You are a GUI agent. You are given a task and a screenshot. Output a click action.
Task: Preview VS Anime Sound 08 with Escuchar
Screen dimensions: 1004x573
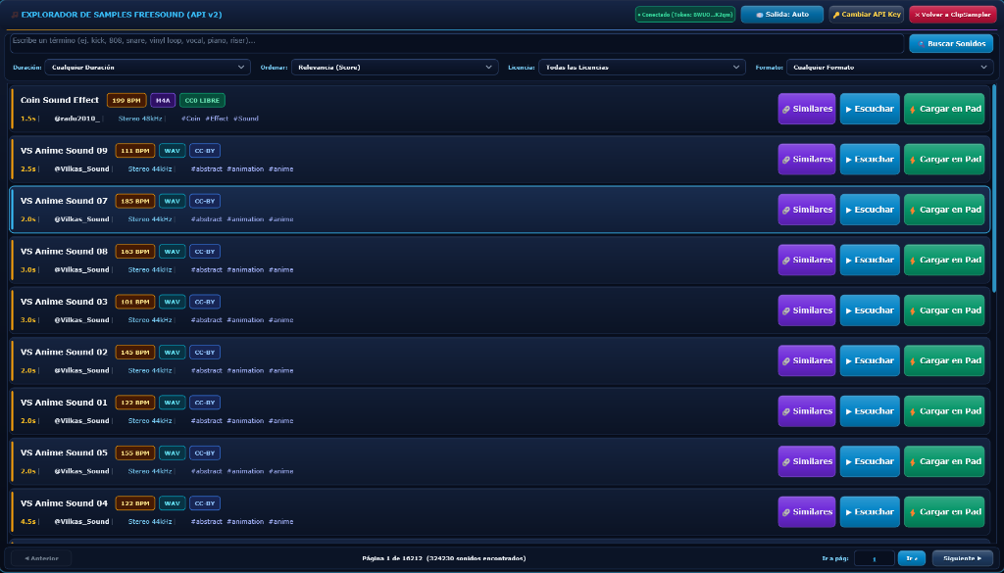click(870, 261)
